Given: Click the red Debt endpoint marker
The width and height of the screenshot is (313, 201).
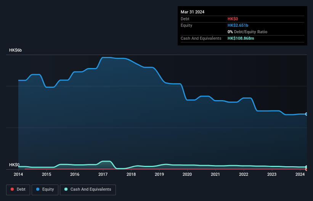Looking at the screenshot, I should pos(307,169).
